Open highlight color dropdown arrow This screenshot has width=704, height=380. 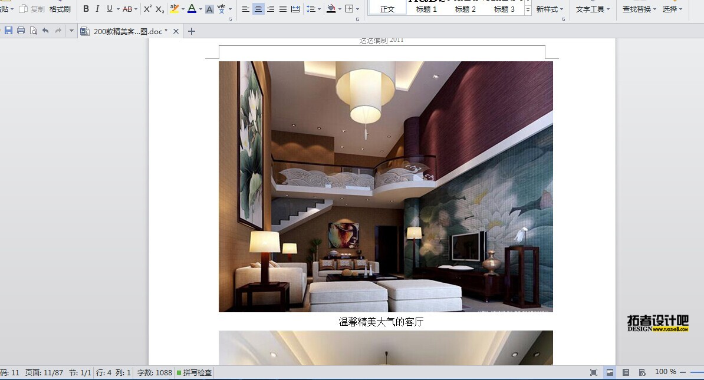pos(183,9)
